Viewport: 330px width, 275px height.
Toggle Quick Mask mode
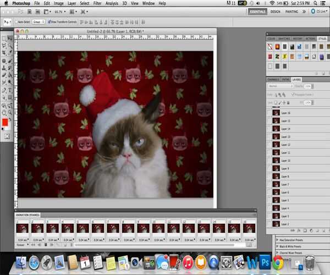coord(7,136)
